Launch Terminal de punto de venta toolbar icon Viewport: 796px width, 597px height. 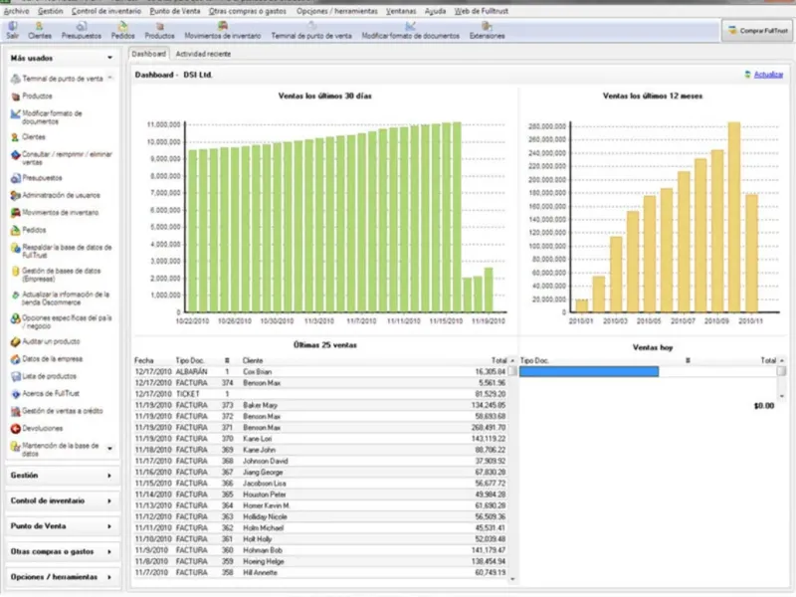(x=311, y=31)
